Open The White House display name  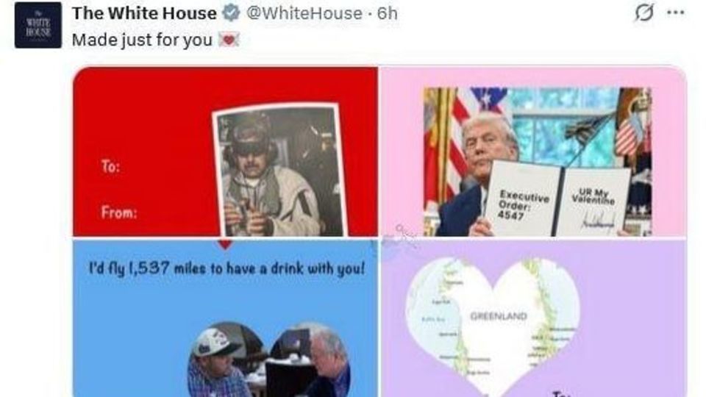coord(144,13)
